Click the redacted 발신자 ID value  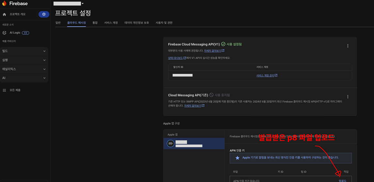[182, 75]
